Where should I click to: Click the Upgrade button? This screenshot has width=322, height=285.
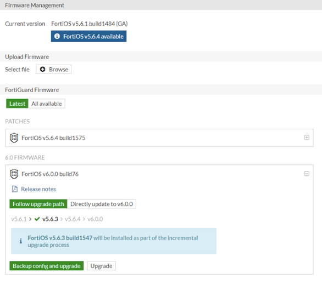101,266
